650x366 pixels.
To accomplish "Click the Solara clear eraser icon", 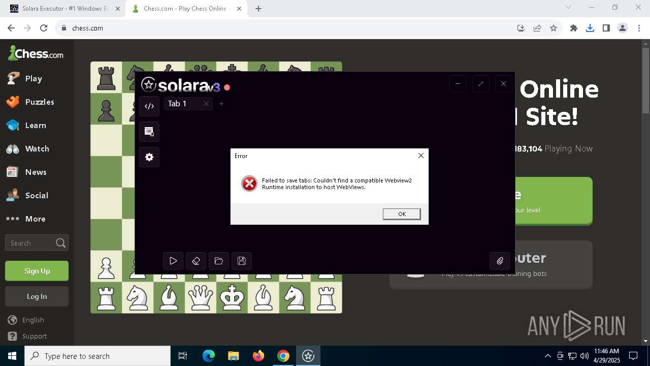I will pyautogui.click(x=196, y=261).
